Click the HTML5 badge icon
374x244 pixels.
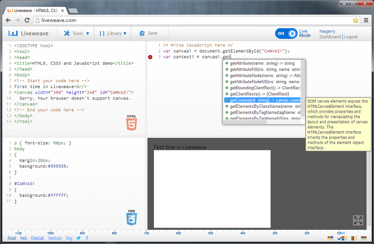(x=131, y=123)
